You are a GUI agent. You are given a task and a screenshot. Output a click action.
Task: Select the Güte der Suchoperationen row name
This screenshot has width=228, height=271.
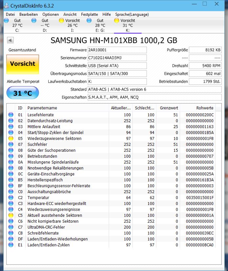point(52,150)
